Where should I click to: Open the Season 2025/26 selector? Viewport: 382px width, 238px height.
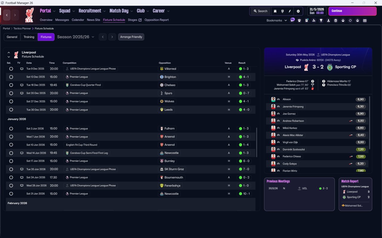76,37
